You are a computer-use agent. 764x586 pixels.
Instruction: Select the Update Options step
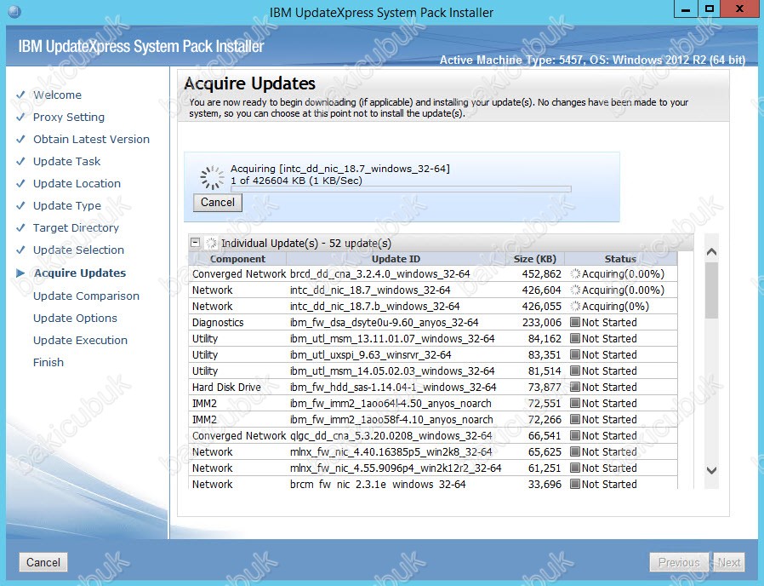coord(75,319)
